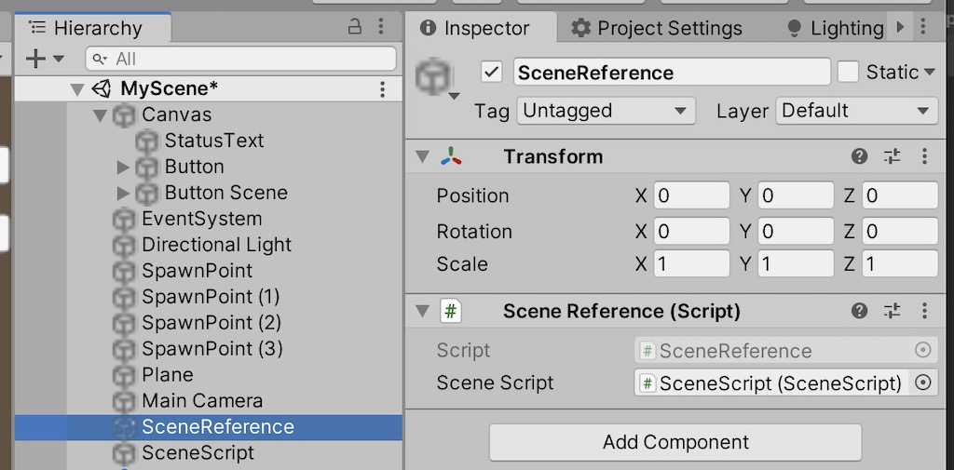Open the Transform component help icon
954x470 pixels.
click(x=860, y=156)
